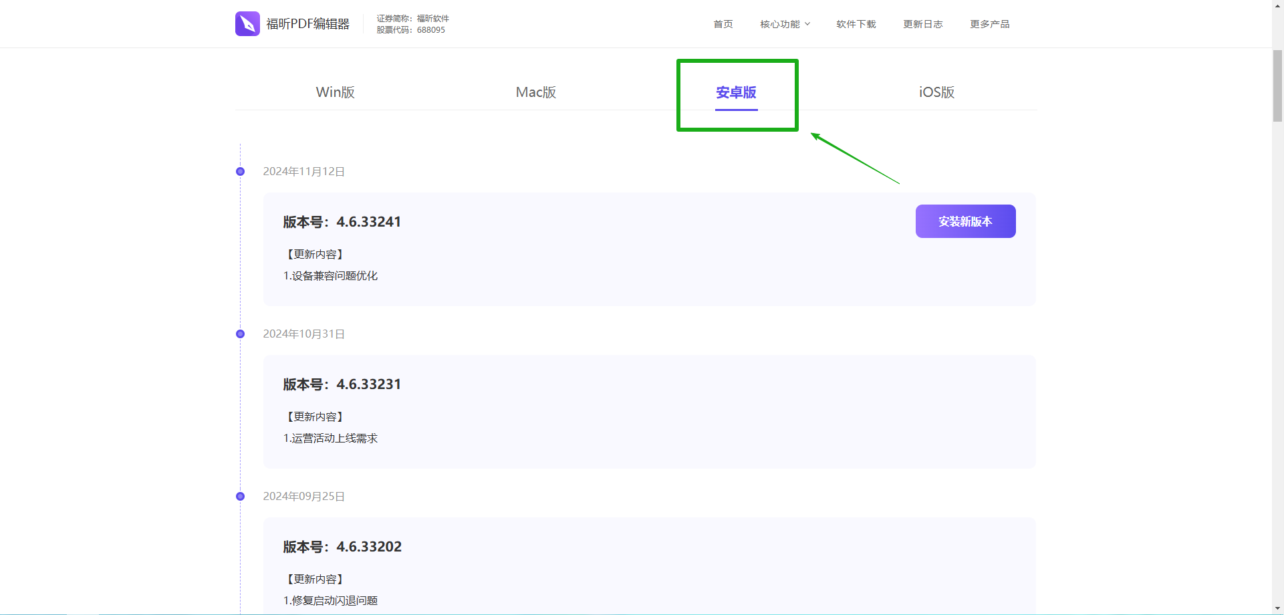Click the timeline dot for 2024年11月12日
This screenshot has width=1284, height=615.
(x=240, y=172)
